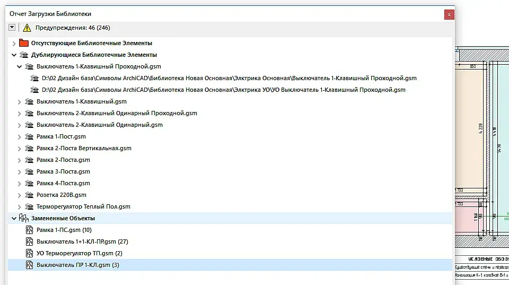The height and width of the screenshot is (285, 509).
Task: Collapse Выключатель 1-Клавишный Проходной.gsm node
Action: (20, 67)
